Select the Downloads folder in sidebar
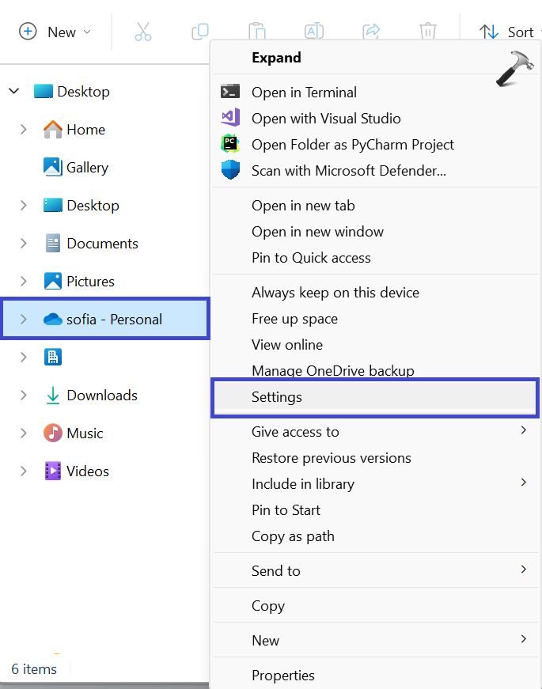 101,396
